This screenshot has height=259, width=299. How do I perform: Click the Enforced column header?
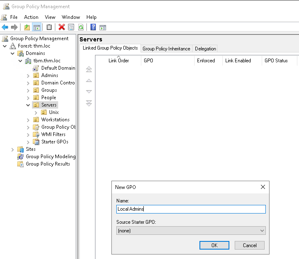[208, 61]
